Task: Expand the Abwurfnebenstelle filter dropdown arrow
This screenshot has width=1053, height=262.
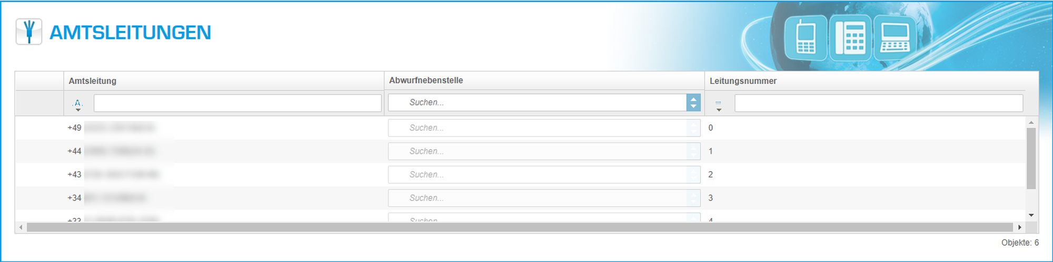Action: [693, 102]
